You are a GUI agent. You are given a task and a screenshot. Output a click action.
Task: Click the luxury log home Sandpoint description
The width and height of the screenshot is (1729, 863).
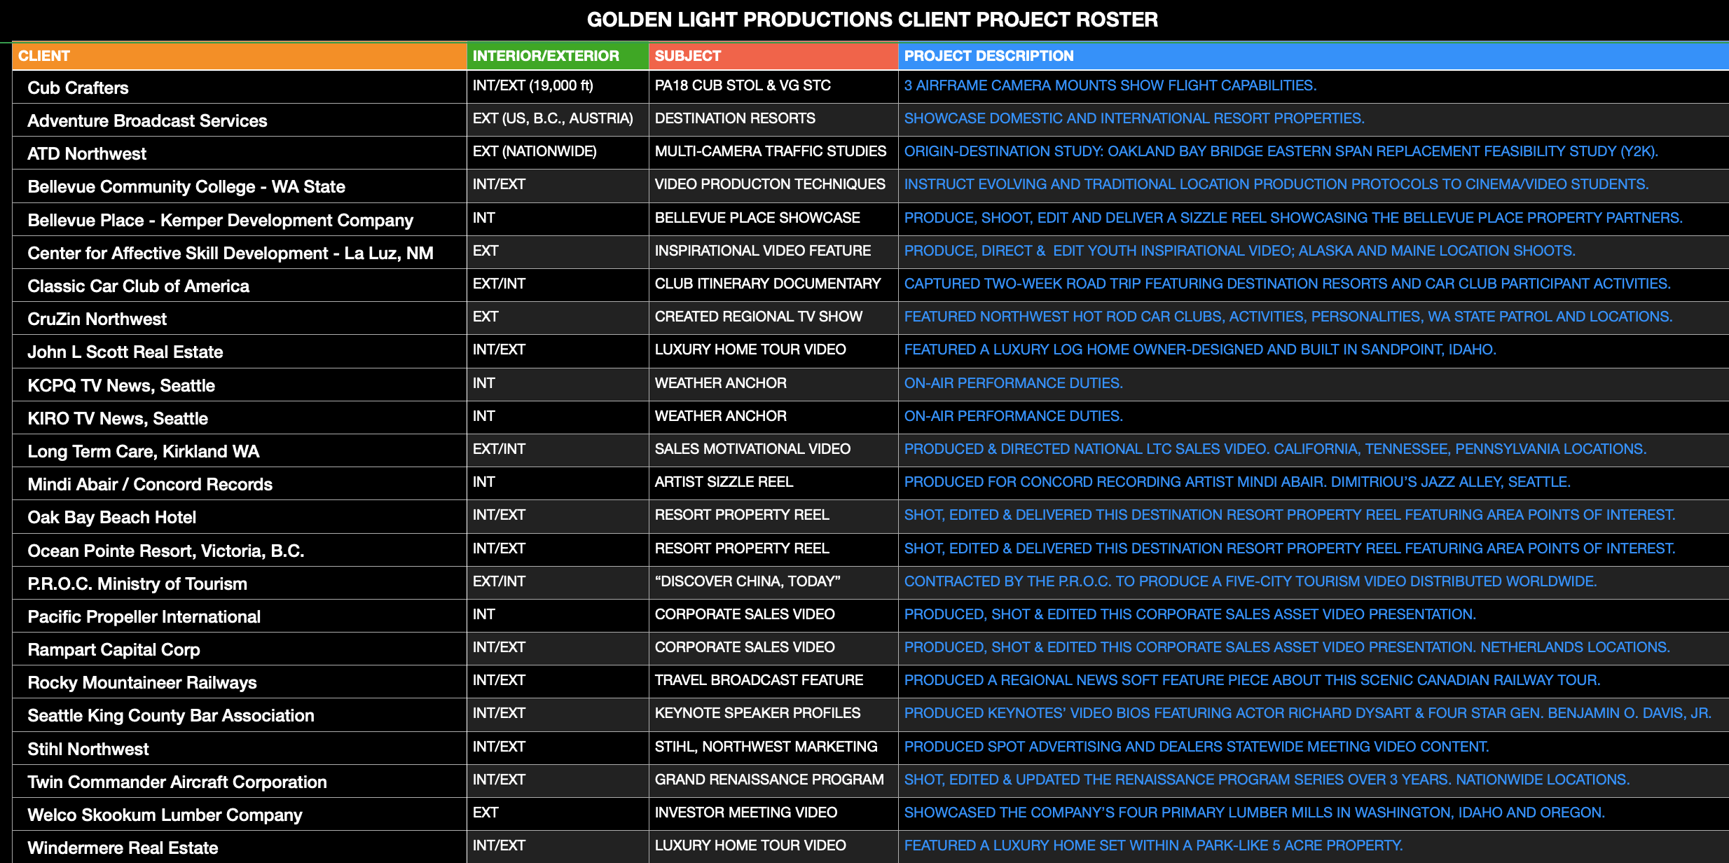tap(1199, 350)
